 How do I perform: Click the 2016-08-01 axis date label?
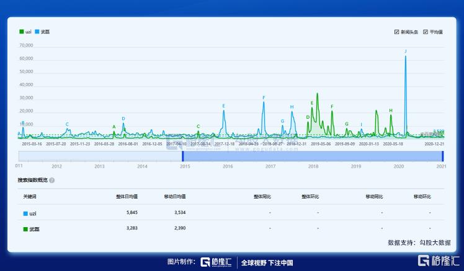[x=128, y=144]
